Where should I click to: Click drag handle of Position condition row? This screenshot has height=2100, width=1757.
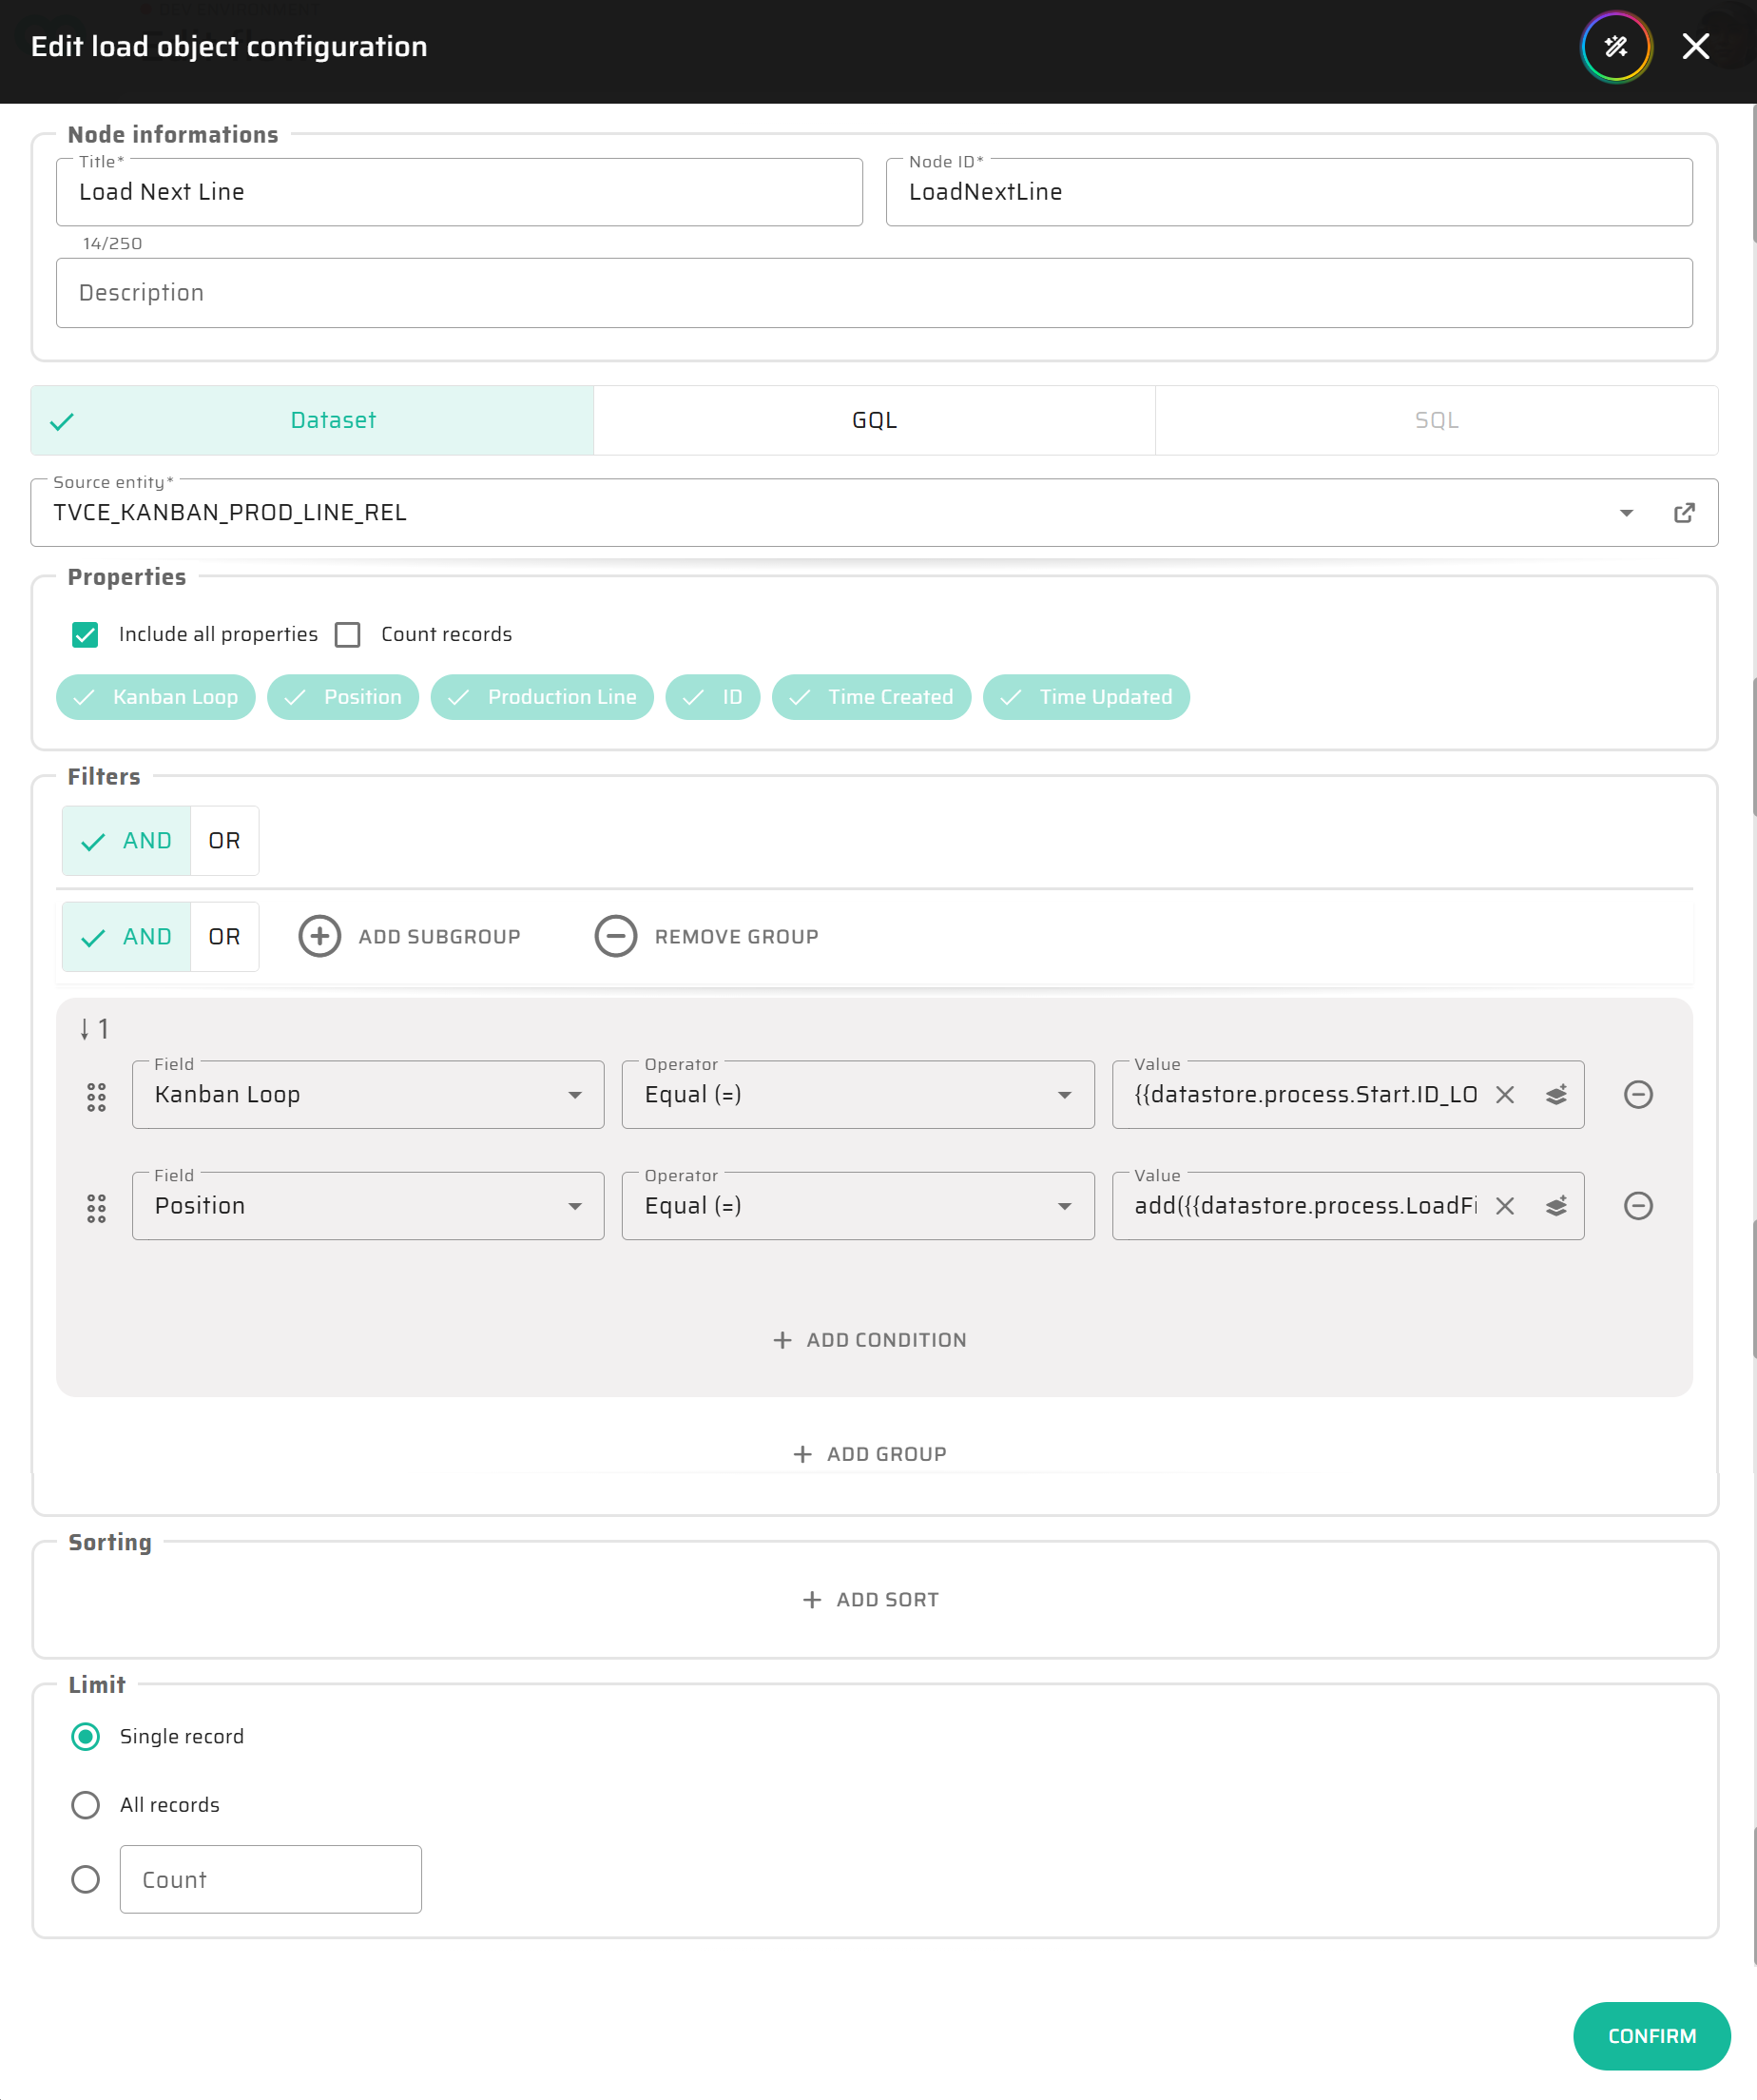(96, 1208)
